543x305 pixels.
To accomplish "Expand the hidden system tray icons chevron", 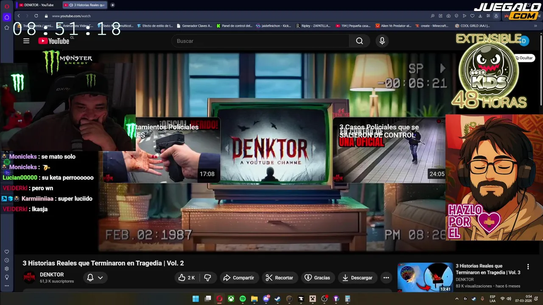I will pos(457,299).
